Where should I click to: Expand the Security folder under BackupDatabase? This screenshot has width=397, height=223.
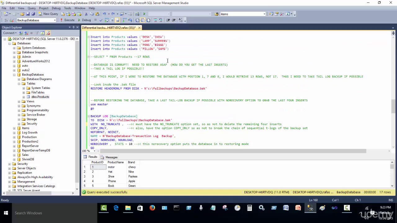(19, 124)
